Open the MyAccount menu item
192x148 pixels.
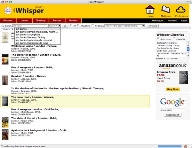click(157, 21)
